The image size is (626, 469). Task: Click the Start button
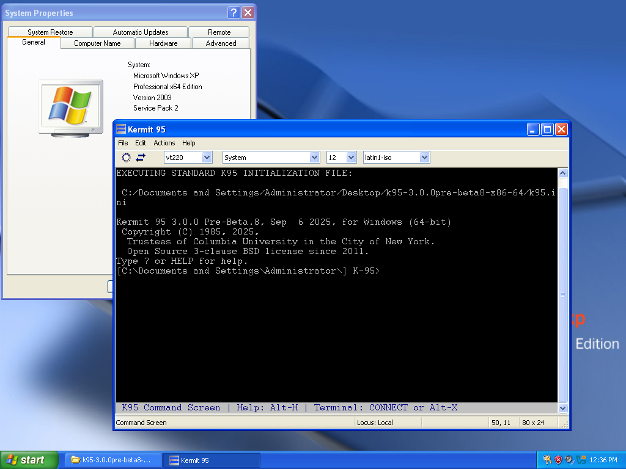click(29, 460)
